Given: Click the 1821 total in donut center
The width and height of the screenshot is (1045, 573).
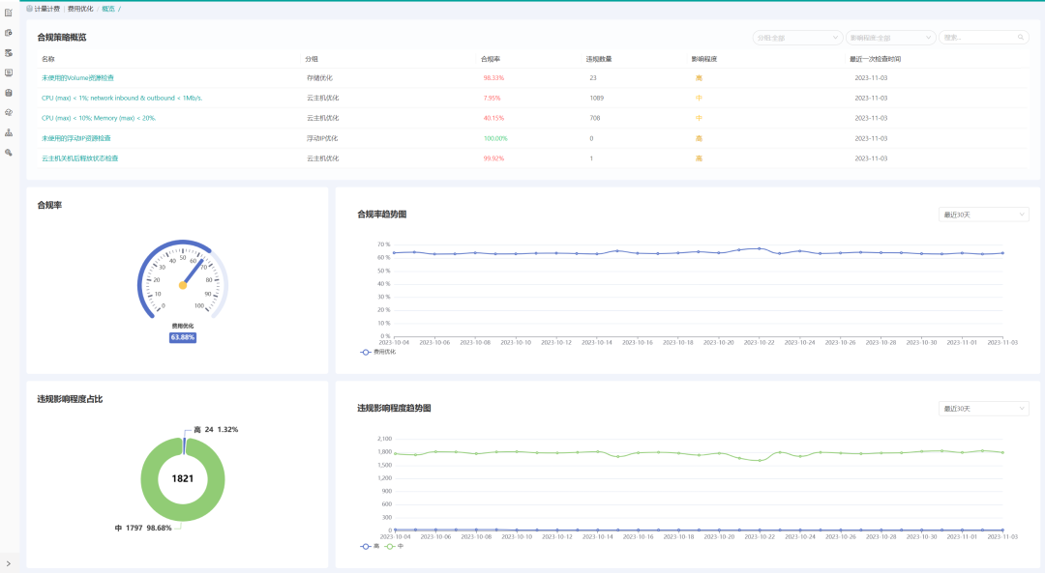Looking at the screenshot, I should coord(183,478).
